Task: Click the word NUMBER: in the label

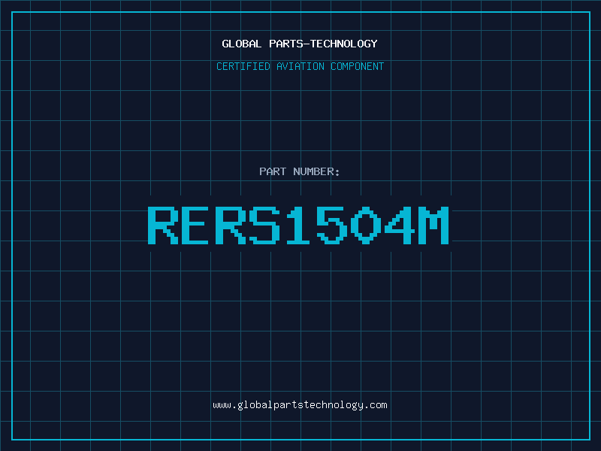Action: (316, 171)
